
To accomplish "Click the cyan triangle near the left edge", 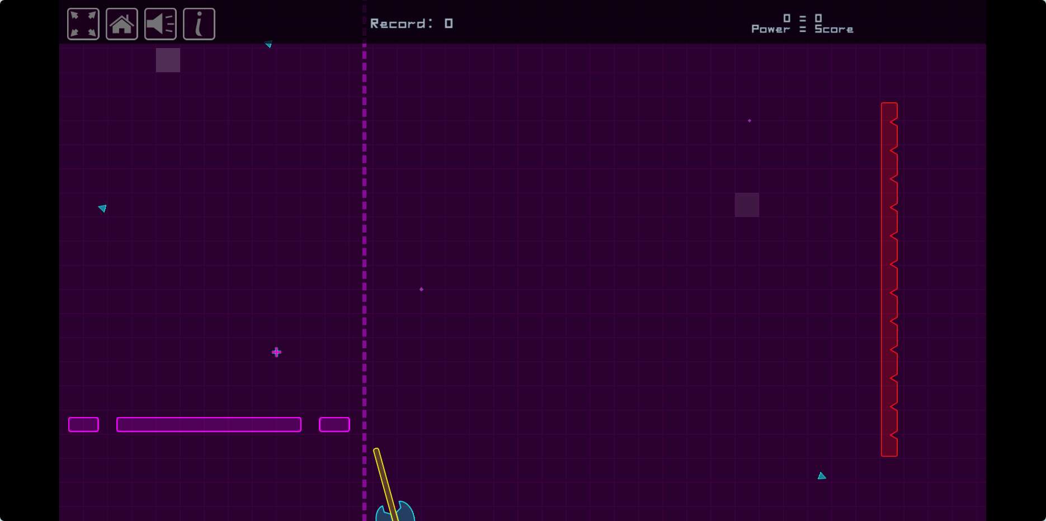I will coord(103,209).
